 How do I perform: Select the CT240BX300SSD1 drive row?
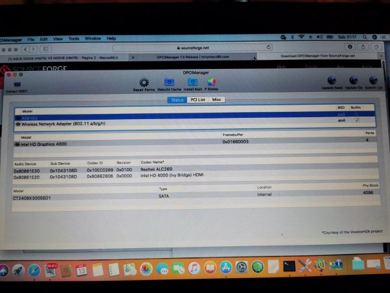point(196,196)
